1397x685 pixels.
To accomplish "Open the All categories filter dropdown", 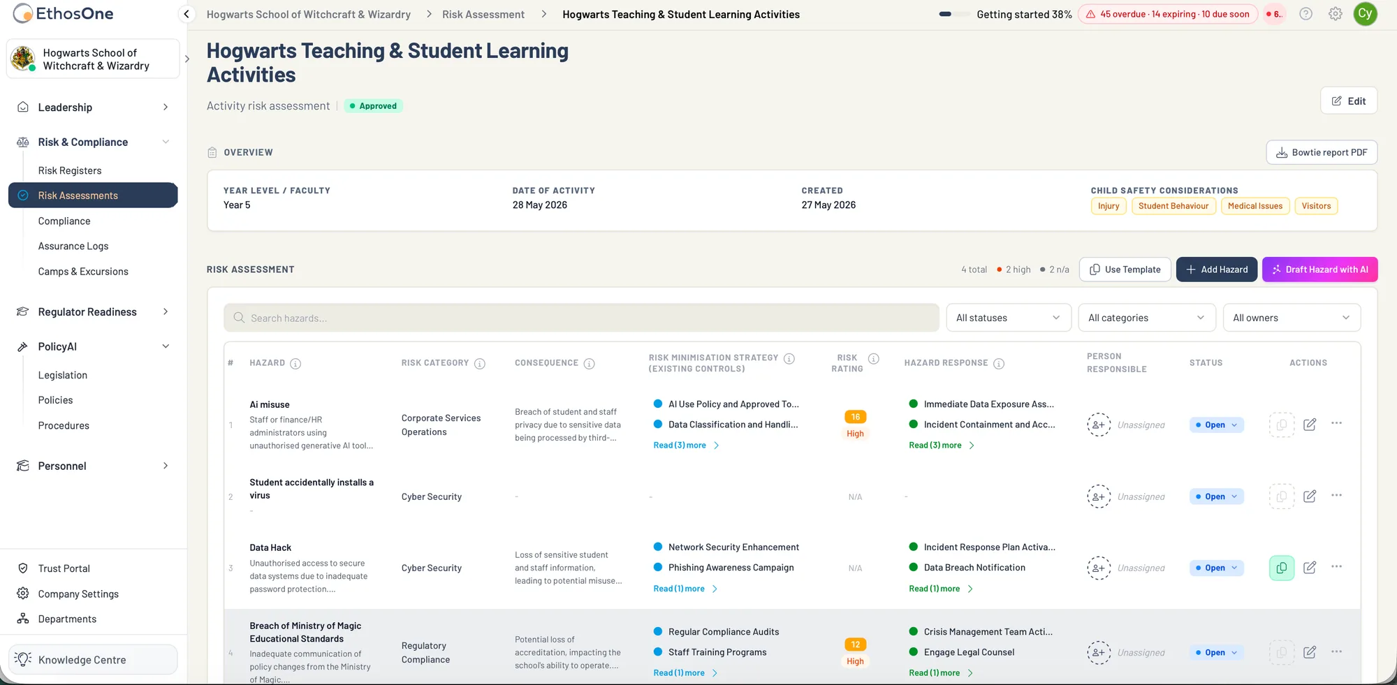I will pyautogui.click(x=1147, y=318).
